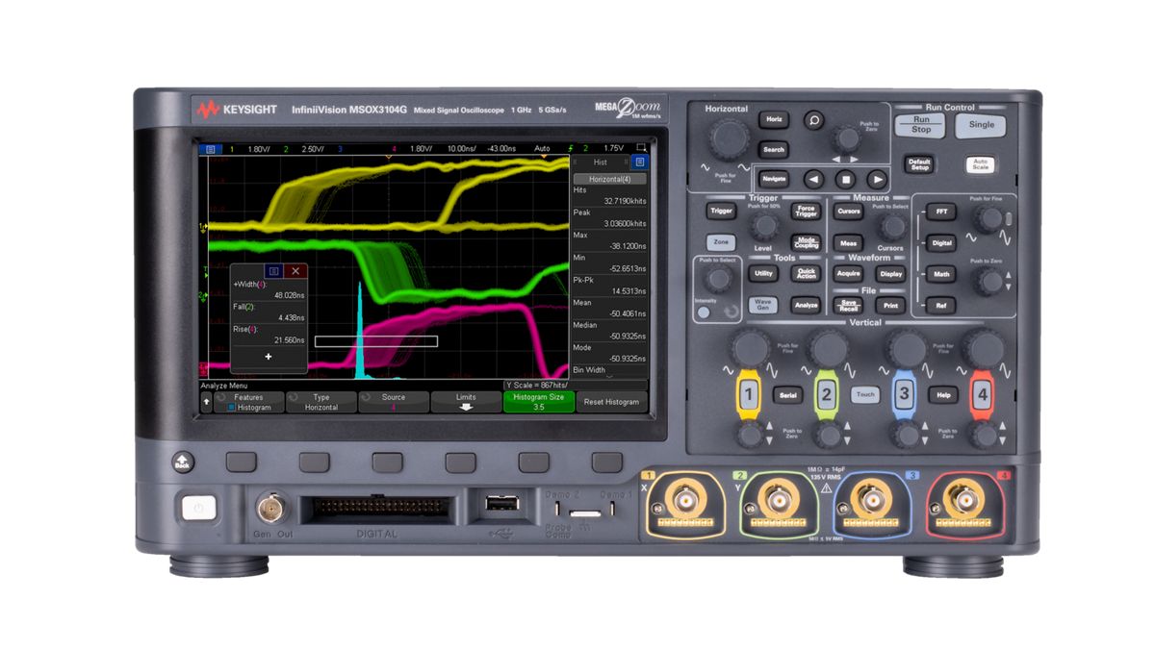The width and height of the screenshot is (1155, 649).
Task: Click the second softkey below Type
Action: pyautogui.click(x=314, y=462)
